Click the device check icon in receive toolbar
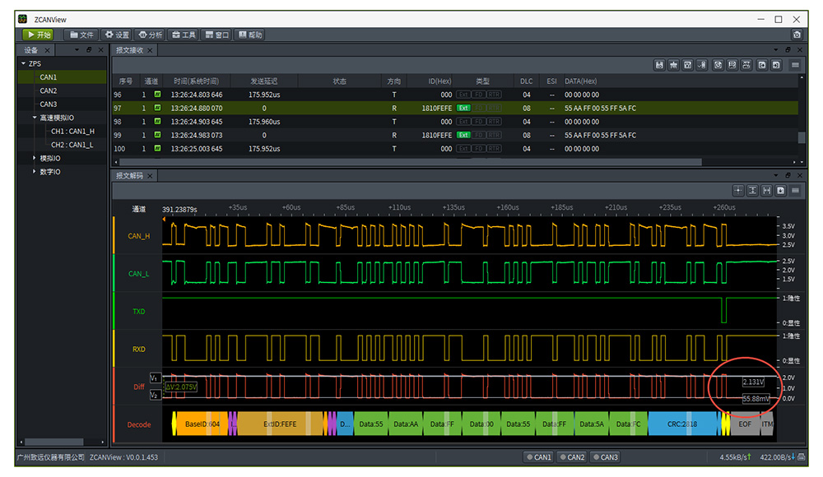Screen dimensions: 823x477 [702, 65]
